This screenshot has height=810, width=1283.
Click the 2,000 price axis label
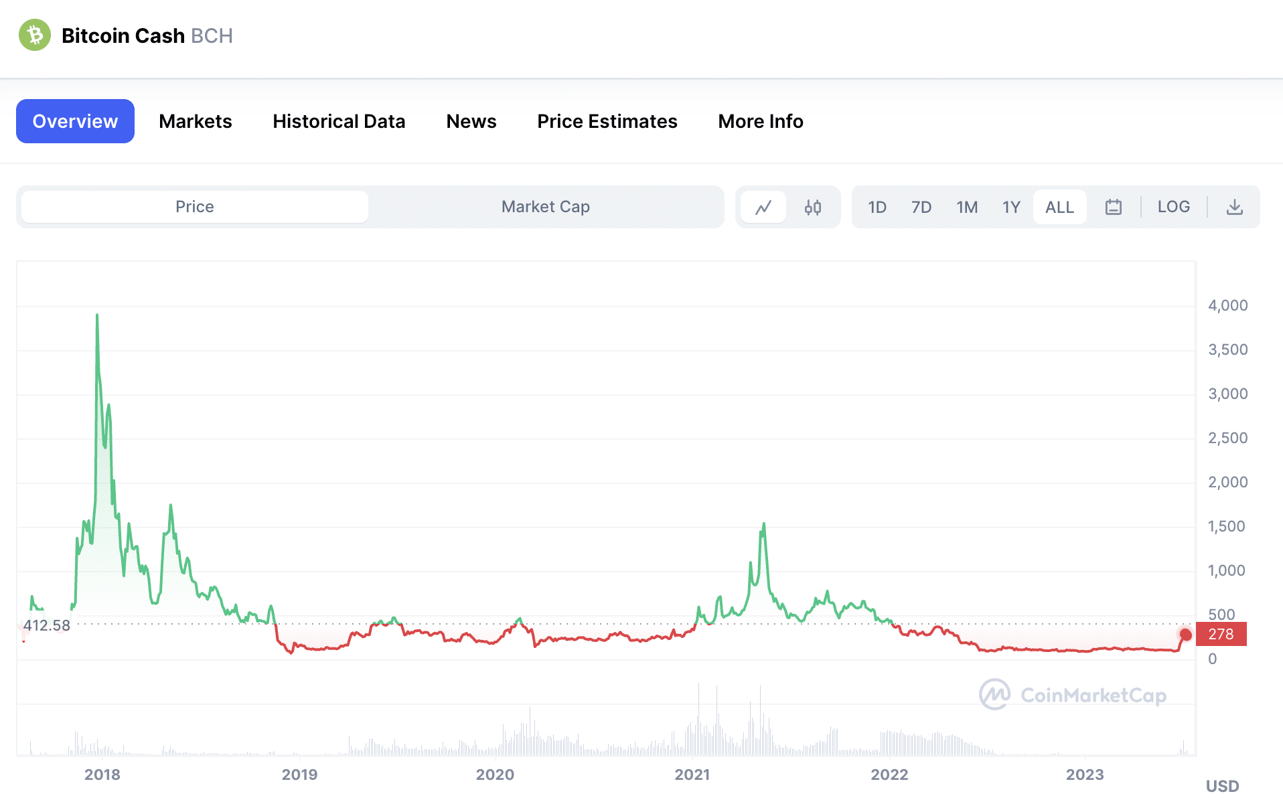[1227, 482]
